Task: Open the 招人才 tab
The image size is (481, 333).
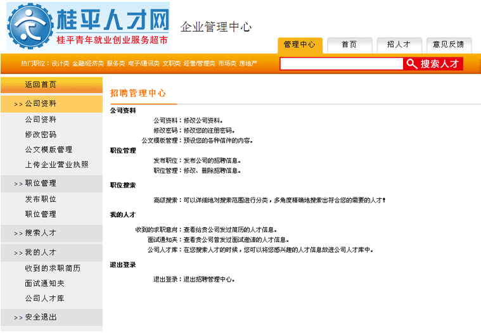Action: [399, 44]
